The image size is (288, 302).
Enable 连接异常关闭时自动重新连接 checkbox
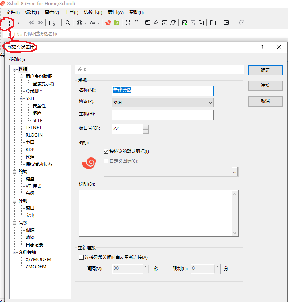pyautogui.click(x=82, y=257)
